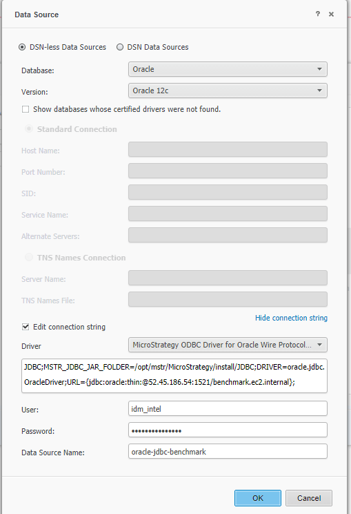Click the Data Source Name field

coord(228,451)
